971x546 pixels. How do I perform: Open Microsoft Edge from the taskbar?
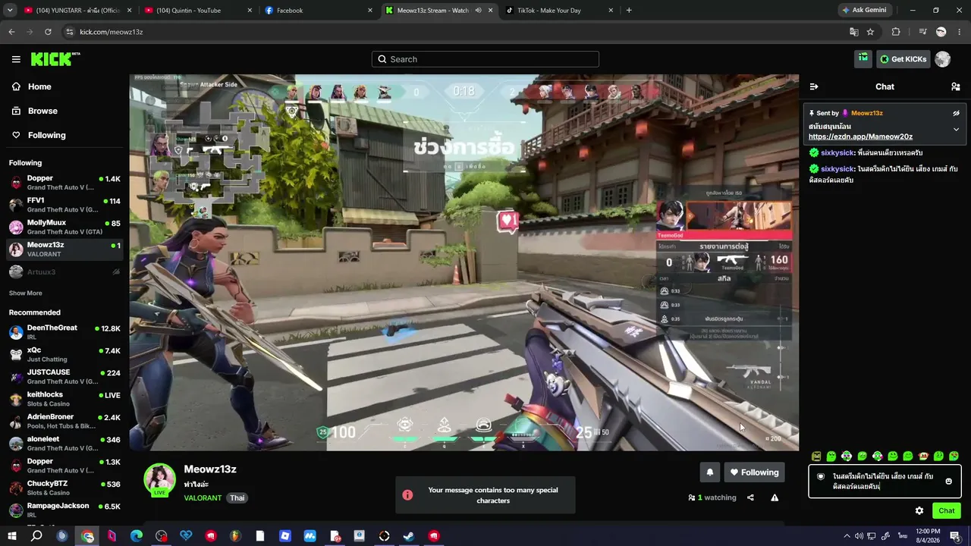(137, 536)
